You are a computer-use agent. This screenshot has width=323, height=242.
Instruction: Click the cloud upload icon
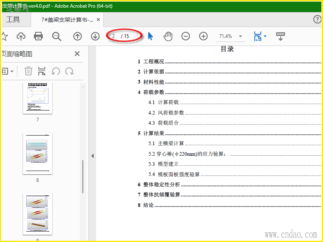[x=21, y=36]
